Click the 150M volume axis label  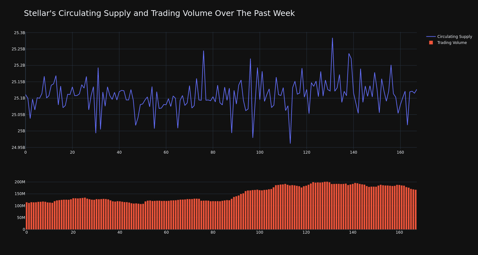point(20,194)
